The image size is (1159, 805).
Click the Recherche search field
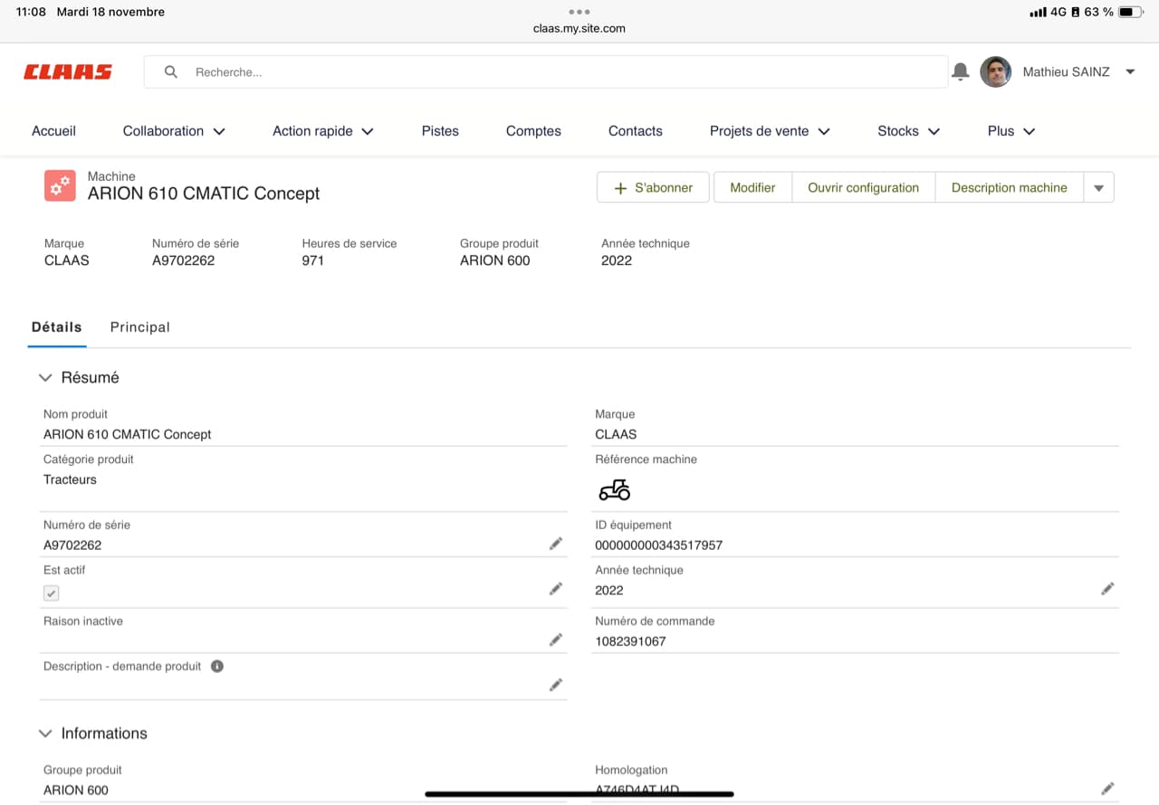(x=546, y=72)
